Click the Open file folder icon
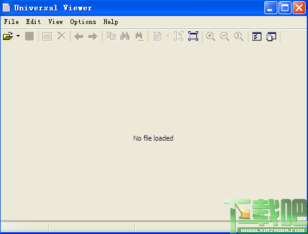Viewport: 308px width, 234px height. pyautogui.click(x=8, y=36)
